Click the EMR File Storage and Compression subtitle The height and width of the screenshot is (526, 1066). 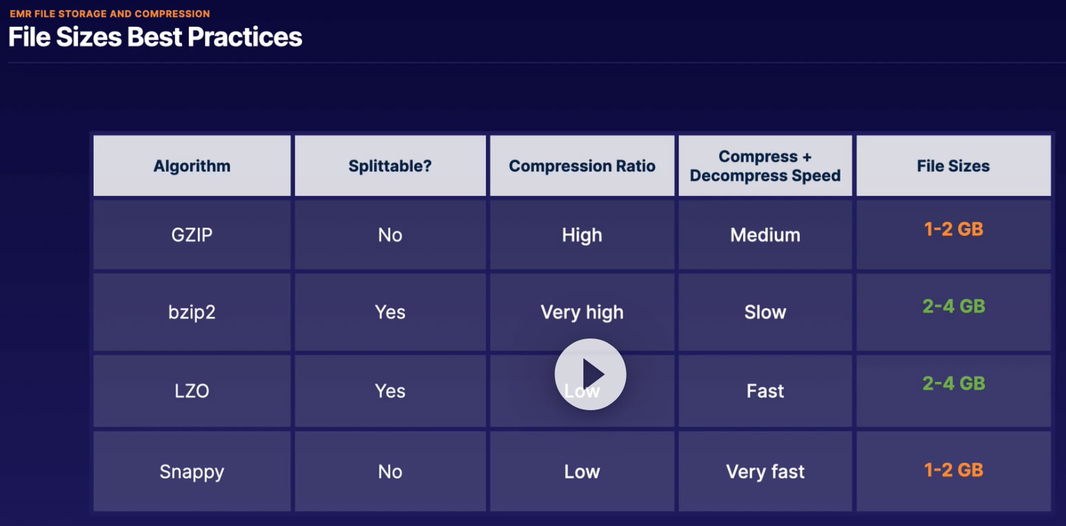pyautogui.click(x=110, y=14)
